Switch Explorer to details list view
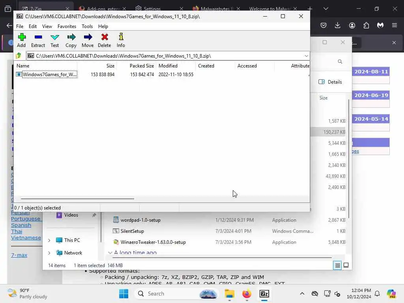This screenshot has width=404, height=303. coord(337,265)
